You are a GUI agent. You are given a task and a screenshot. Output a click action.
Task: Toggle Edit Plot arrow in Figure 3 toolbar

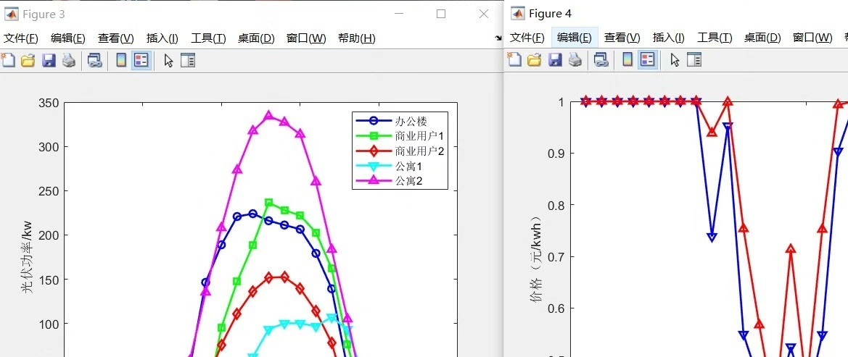[x=169, y=61]
